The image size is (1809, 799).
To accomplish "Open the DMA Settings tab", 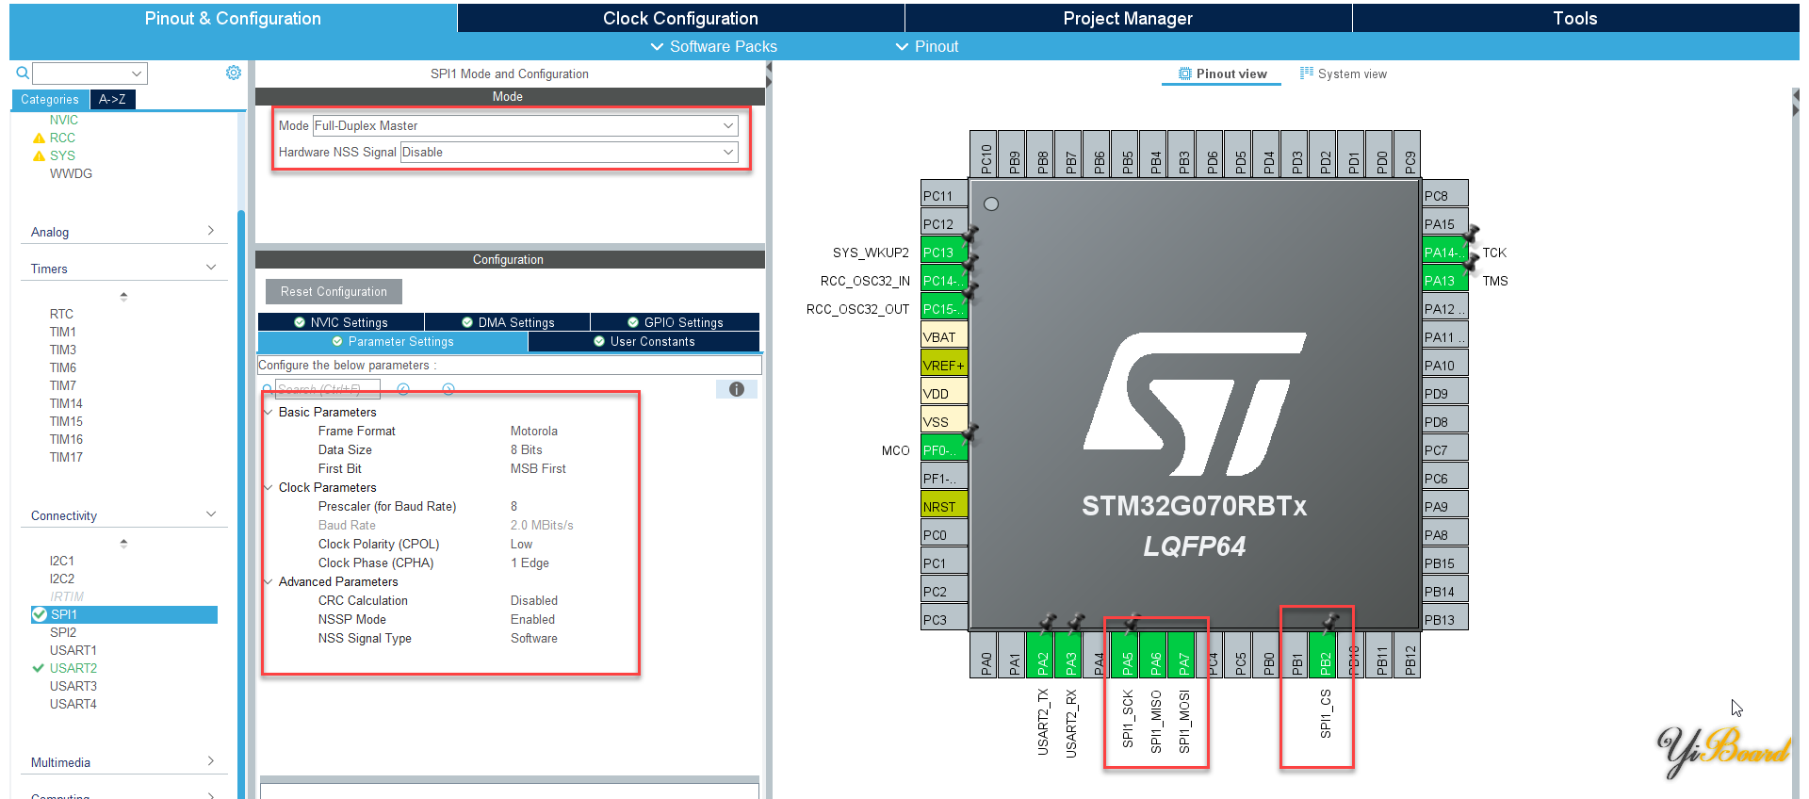I will [x=508, y=322].
